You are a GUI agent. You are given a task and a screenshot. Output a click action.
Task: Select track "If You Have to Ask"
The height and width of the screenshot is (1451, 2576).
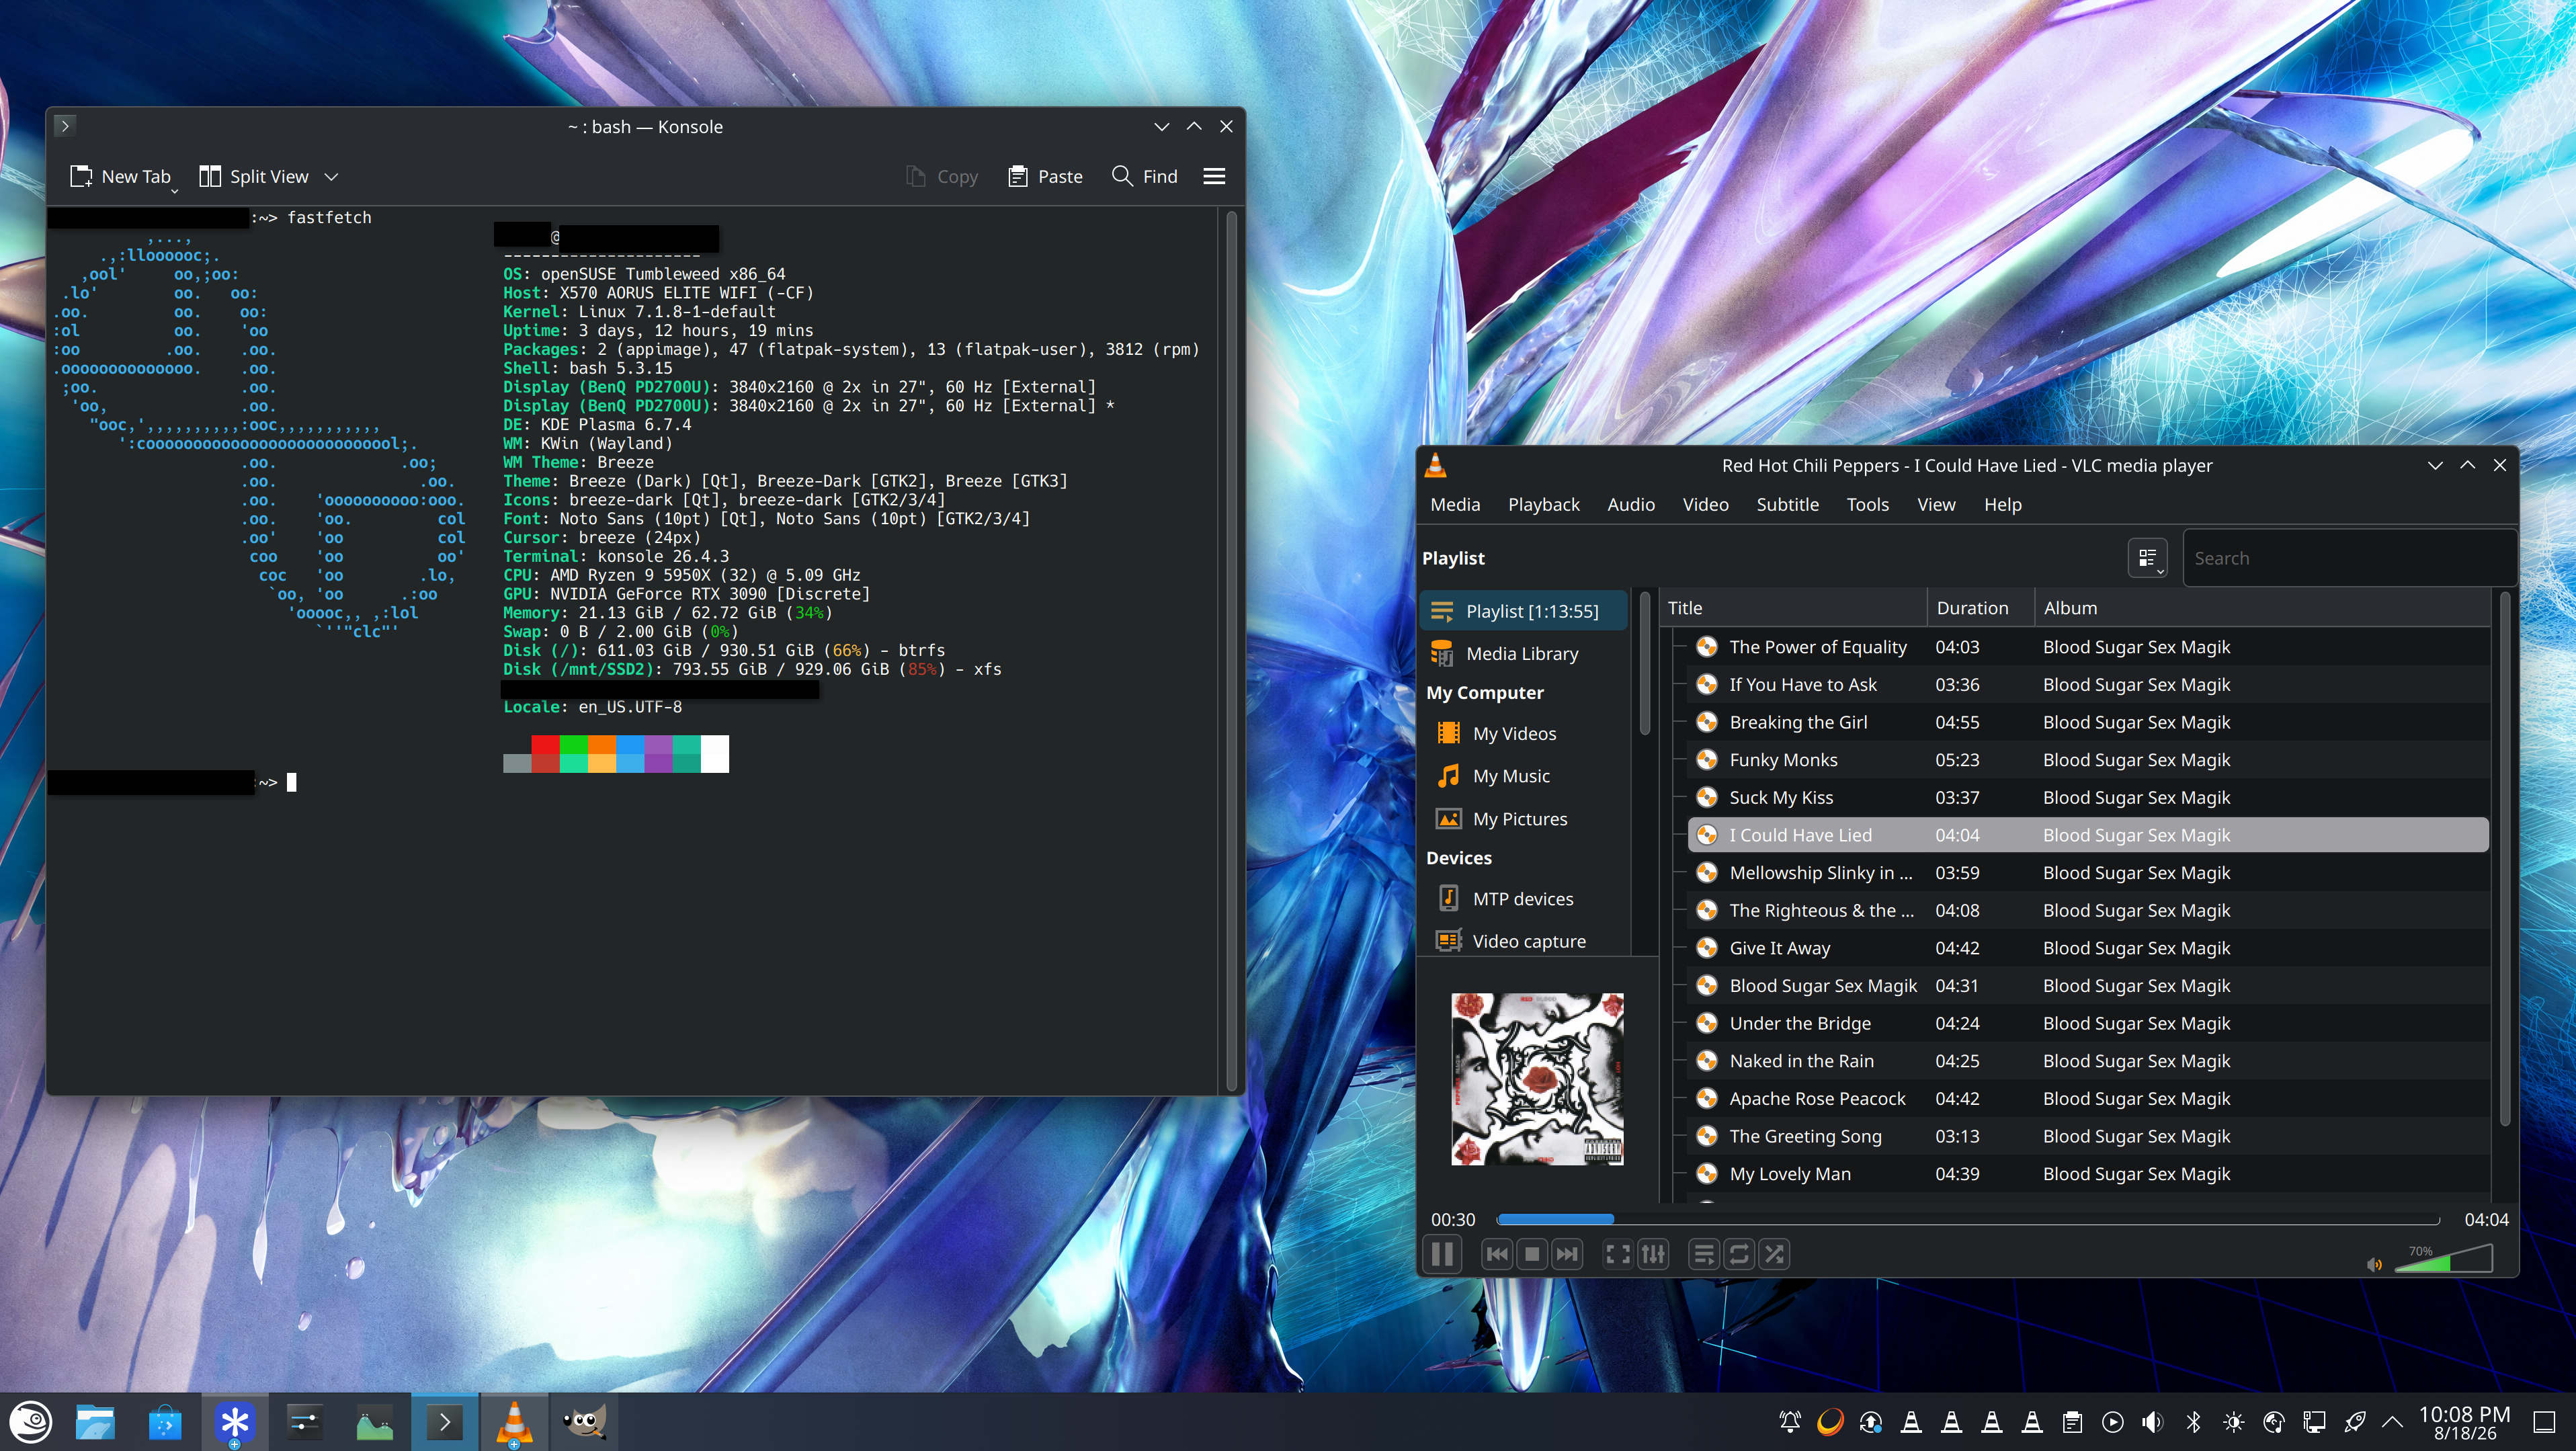[2088, 685]
